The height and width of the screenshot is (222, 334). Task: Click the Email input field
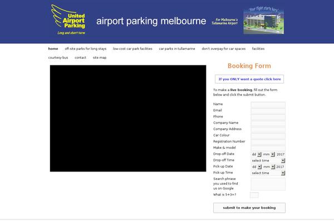point(268,110)
